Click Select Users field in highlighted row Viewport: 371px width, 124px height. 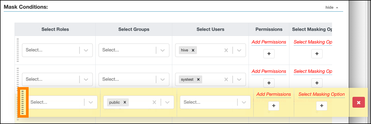point(208,102)
